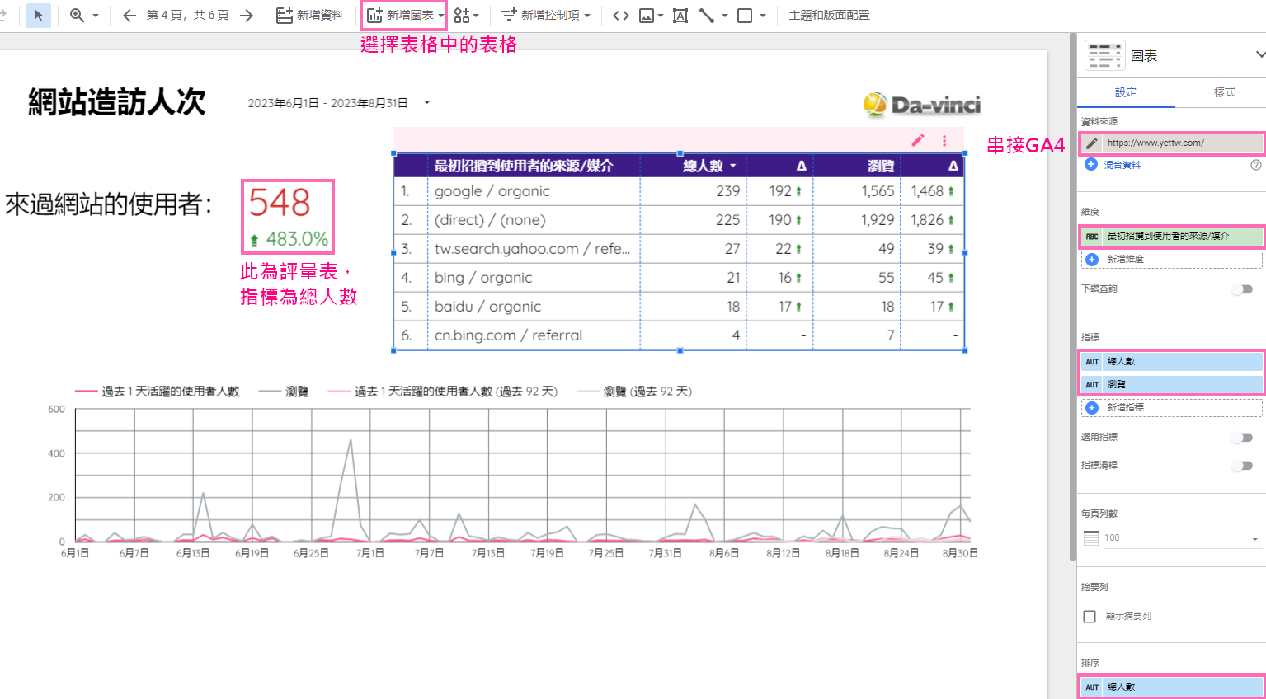Open 主題和版面配置 theme and layout
Image resolution: width=1266 pixels, height=699 pixels.
829,16
